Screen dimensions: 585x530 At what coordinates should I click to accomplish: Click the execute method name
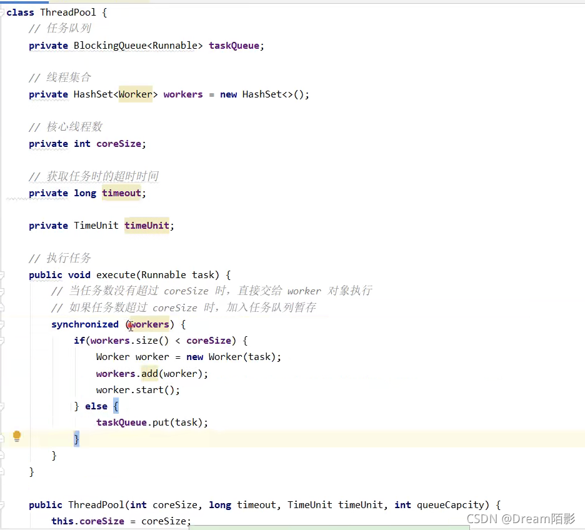(116, 275)
